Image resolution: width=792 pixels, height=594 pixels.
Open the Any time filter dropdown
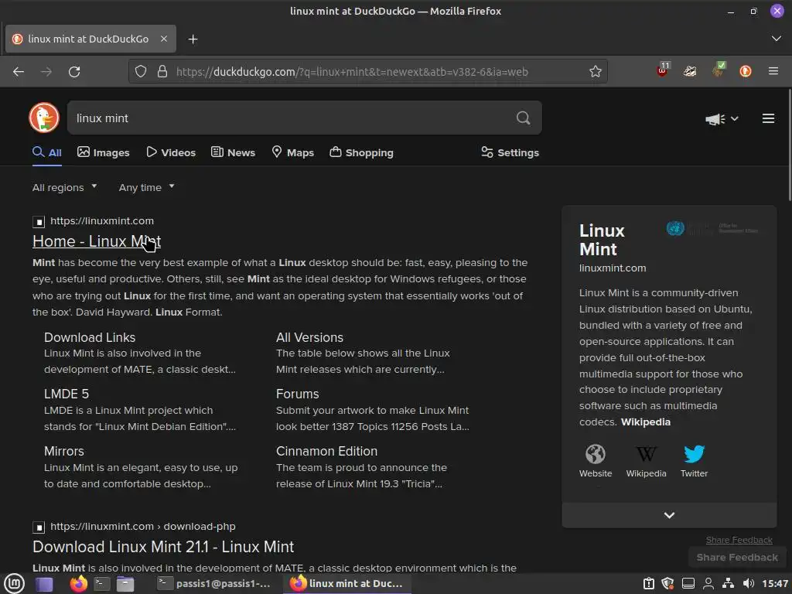click(146, 187)
